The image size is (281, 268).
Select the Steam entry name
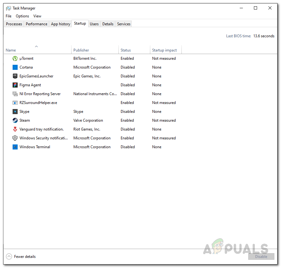pos(25,120)
